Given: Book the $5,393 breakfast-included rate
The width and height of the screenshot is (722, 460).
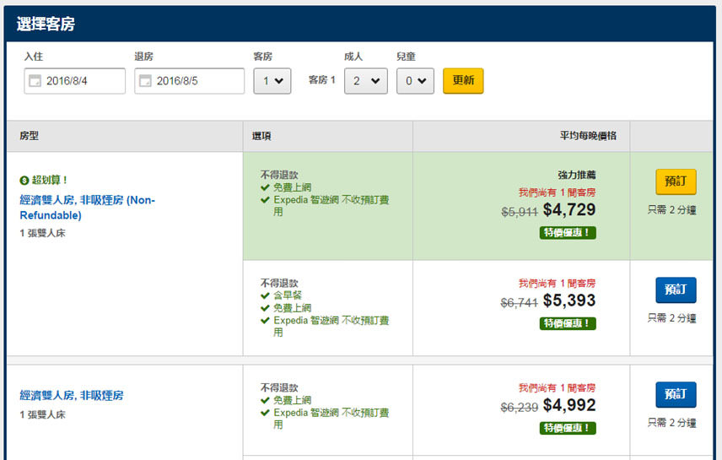Looking at the screenshot, I should pyautogui.click(x=676, y=290).
